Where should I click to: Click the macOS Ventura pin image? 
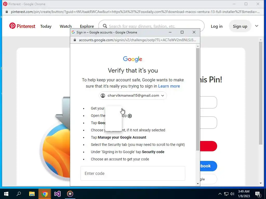coord(54,139)
